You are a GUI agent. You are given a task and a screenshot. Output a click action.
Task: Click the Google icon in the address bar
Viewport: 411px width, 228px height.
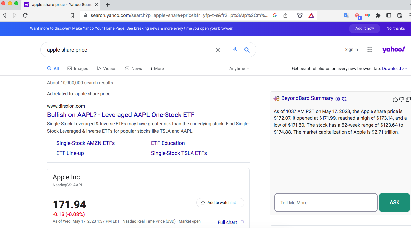pos(275,15)
